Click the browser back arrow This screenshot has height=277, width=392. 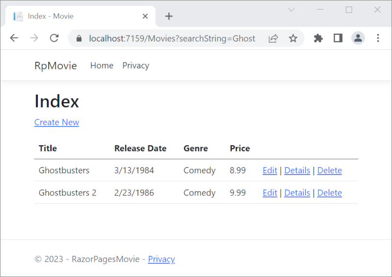[x=14, y=38]
